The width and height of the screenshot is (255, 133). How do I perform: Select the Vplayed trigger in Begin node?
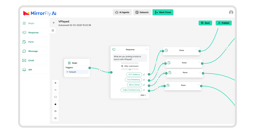click(77, 72)
